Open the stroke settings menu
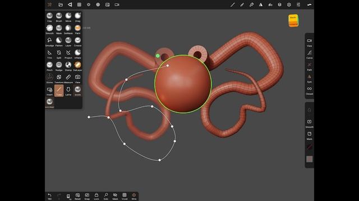 click(x=233, y=4)
